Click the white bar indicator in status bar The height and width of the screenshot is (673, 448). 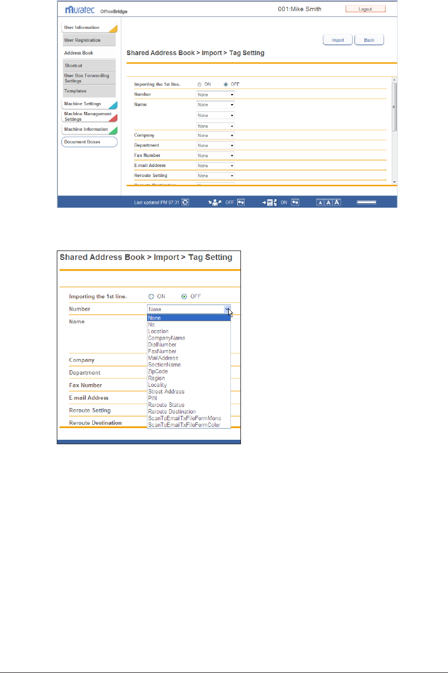pos(366,203)
